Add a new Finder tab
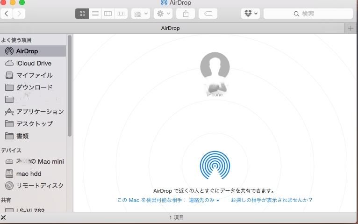This screenshot has width=358, height=224. [351, 29]
